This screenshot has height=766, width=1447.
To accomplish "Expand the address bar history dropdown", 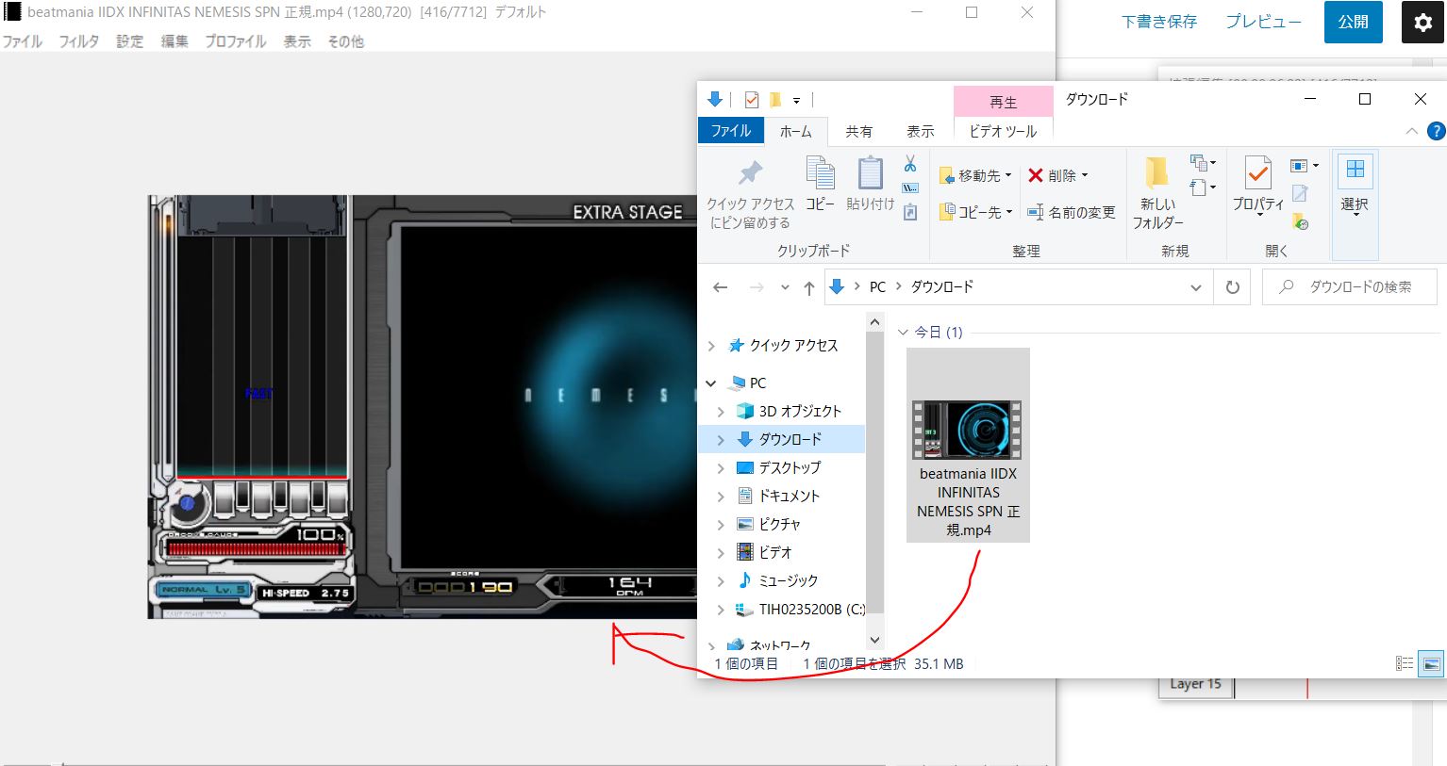I will click(1196, 287).
